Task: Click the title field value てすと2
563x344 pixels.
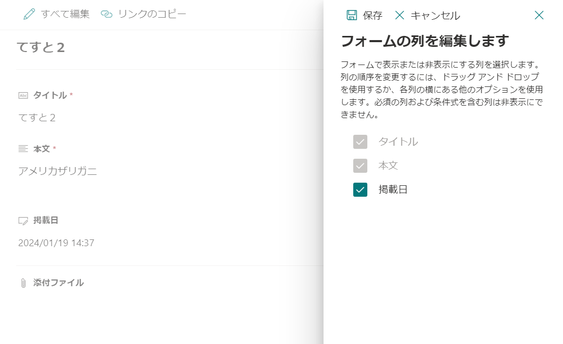Action: pos(37,118)
